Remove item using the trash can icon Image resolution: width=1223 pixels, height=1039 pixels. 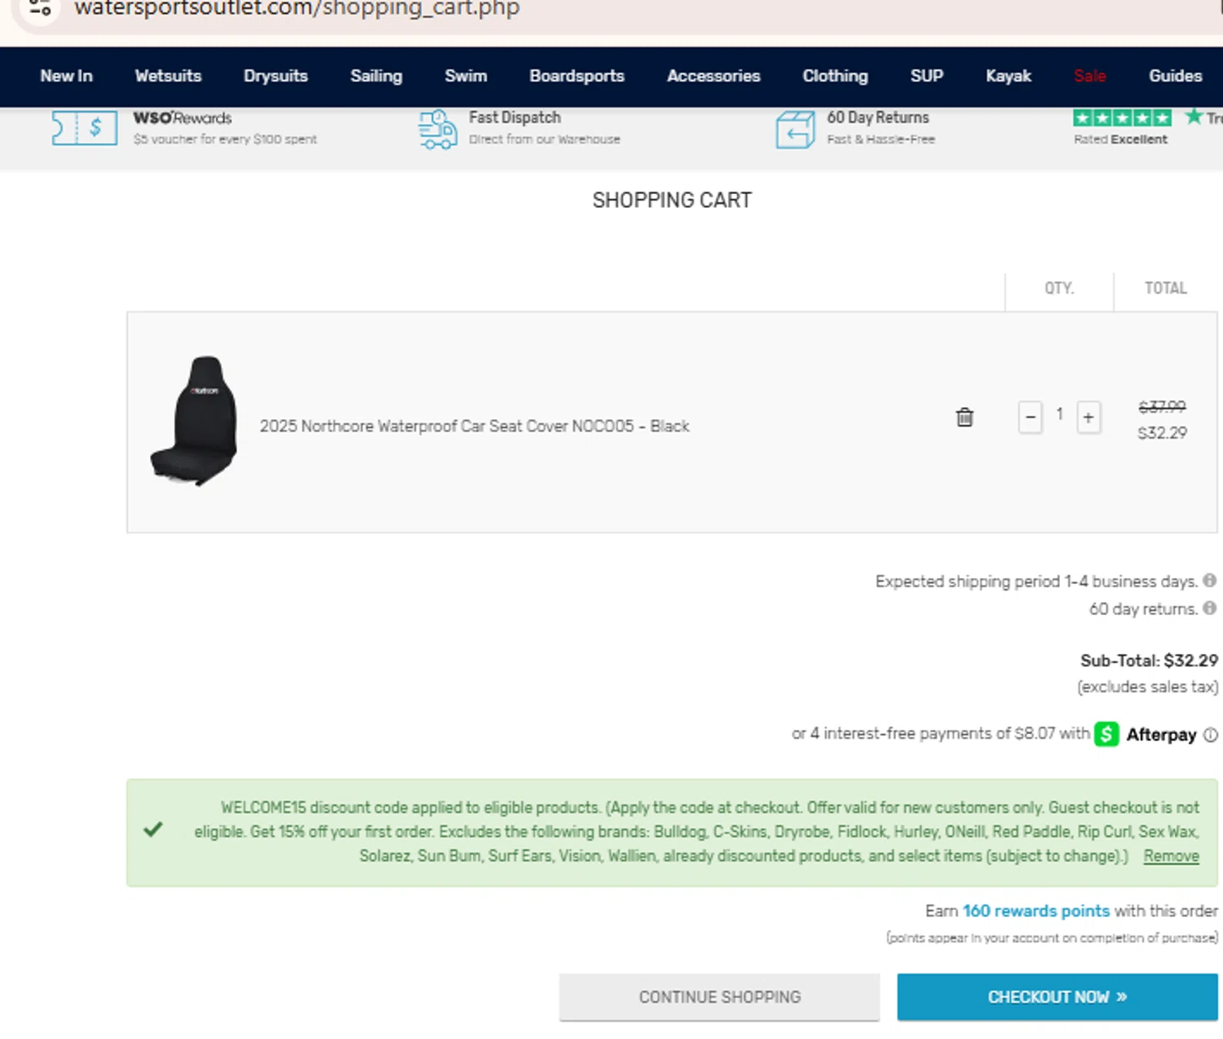(x=965, y=417)
